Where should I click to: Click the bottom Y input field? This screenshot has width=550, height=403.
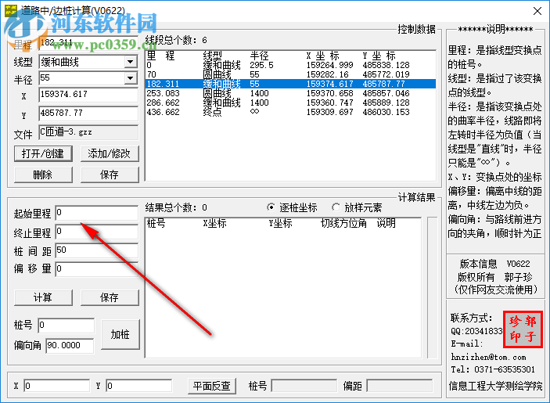tap(139, 386)
